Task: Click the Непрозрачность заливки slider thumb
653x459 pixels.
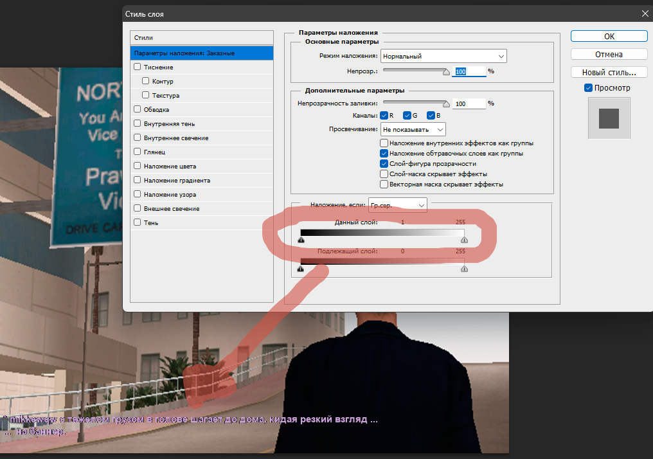Action: (446, 104)
